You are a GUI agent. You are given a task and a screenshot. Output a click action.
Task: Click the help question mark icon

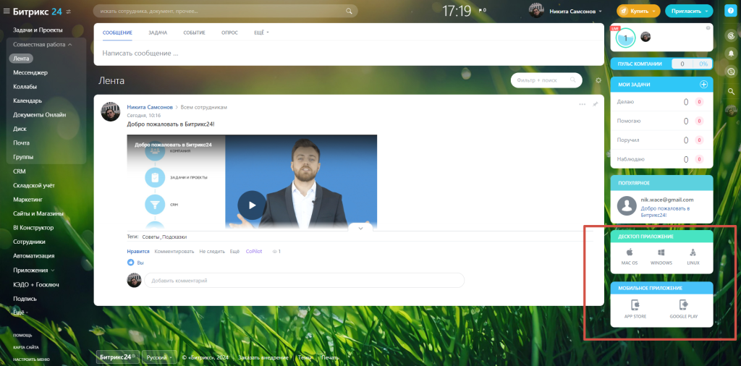click(731, 12)
